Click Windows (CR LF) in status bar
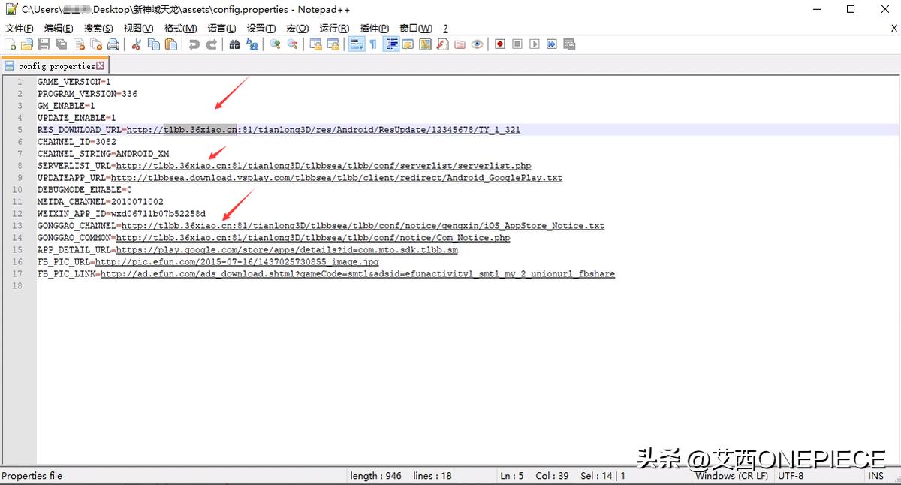This screenshot has width=901, height=485. coord(732,476)
